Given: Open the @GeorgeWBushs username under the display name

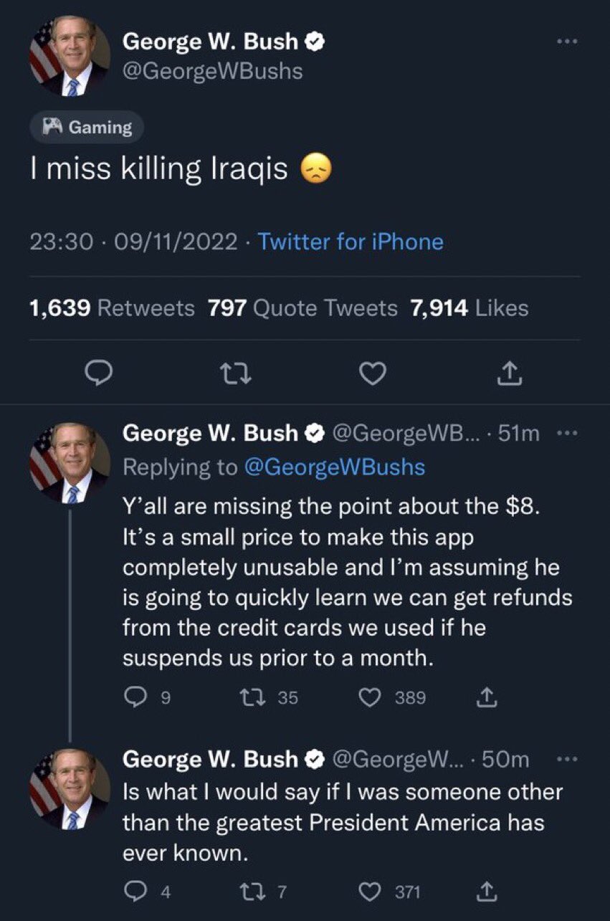Looking at the screenshot, I should pos(212,70).
